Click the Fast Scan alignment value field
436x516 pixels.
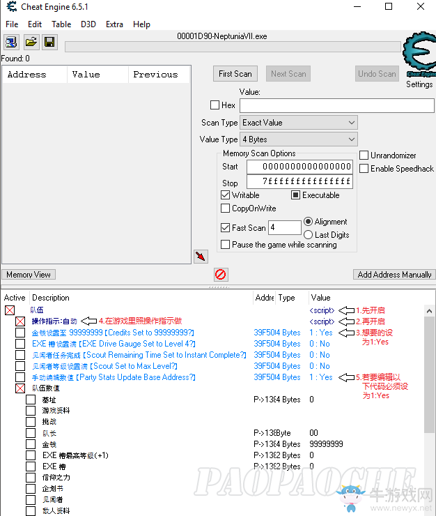tap(285, 227)
